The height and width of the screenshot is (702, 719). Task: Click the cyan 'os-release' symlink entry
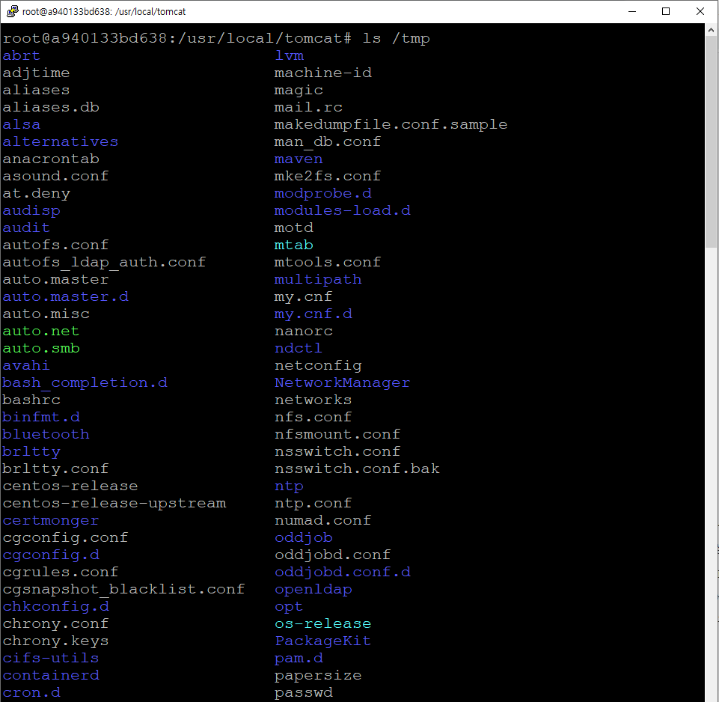click(322, 624)
